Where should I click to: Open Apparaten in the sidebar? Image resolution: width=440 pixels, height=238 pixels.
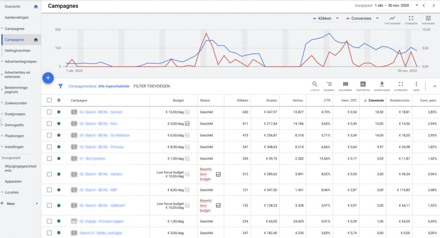click(x=13, y=181)
